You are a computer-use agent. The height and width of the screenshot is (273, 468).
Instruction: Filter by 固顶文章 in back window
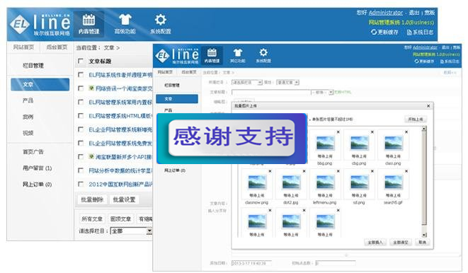[120, 219]
